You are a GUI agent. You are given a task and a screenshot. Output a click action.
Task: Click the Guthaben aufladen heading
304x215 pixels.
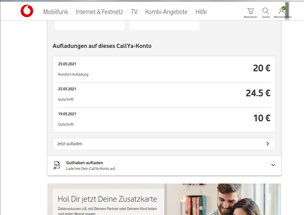(84, 163)
